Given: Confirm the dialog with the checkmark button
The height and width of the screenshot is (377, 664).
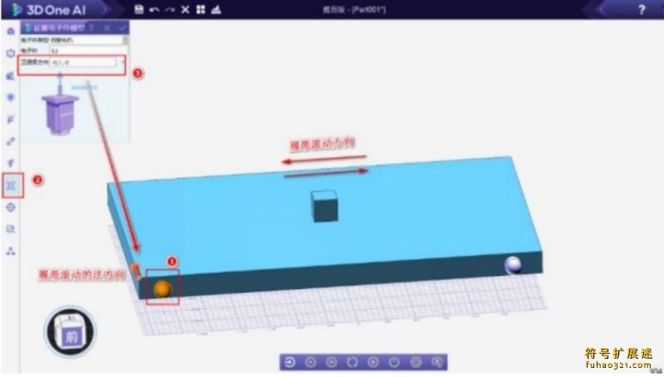Looking at the screenshot, I should tap(123, 28).
